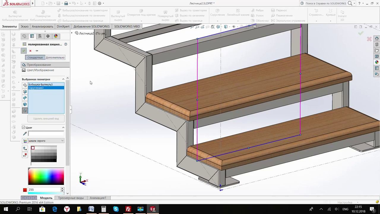Select Бобышка-Вытянуть5 in the geometry list
Viewport: 380px width, 214px height.
click(x=41, y=85)
